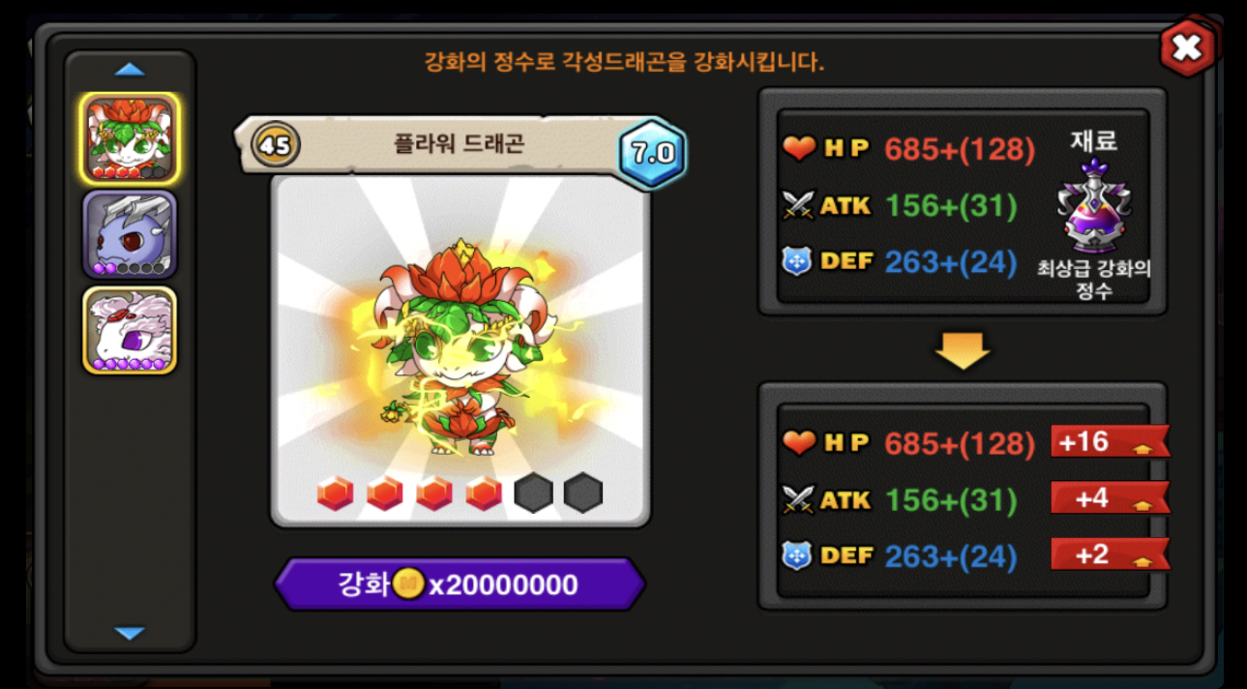Click the crossed swords ATK icon in top panel

tap(799, 205)
